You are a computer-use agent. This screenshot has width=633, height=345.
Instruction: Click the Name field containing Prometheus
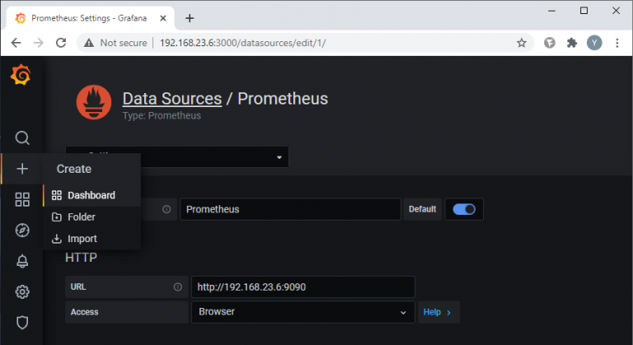(x=289, y=209)
